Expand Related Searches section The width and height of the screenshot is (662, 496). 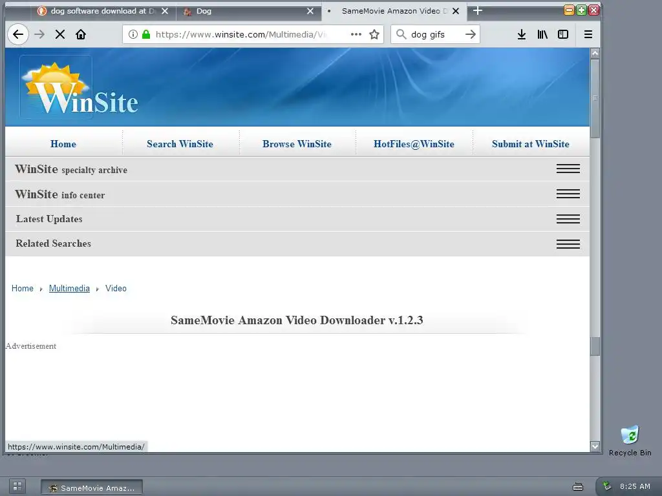pyautogui.click(x=297, y=243)
